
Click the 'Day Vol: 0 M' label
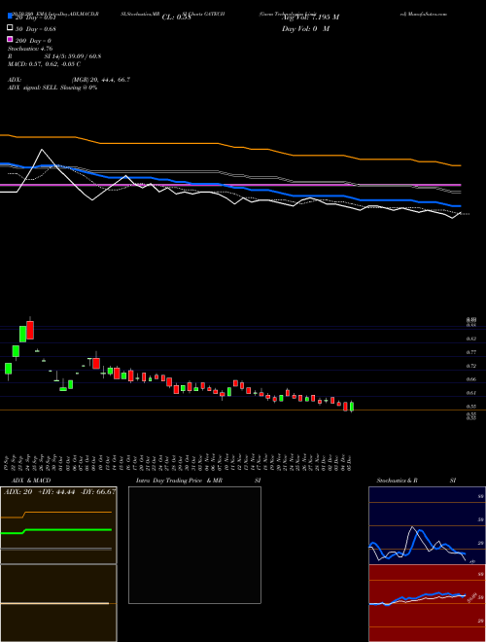(305, 29)
